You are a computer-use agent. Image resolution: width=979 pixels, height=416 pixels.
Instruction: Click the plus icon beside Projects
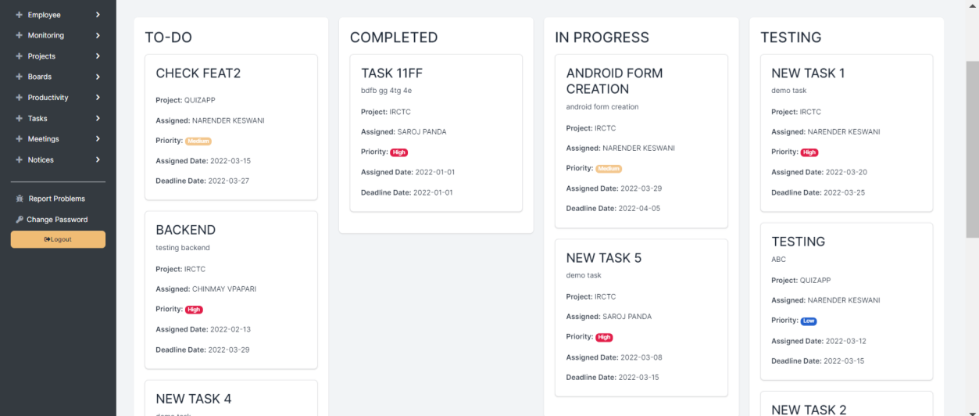coord(20,56)
